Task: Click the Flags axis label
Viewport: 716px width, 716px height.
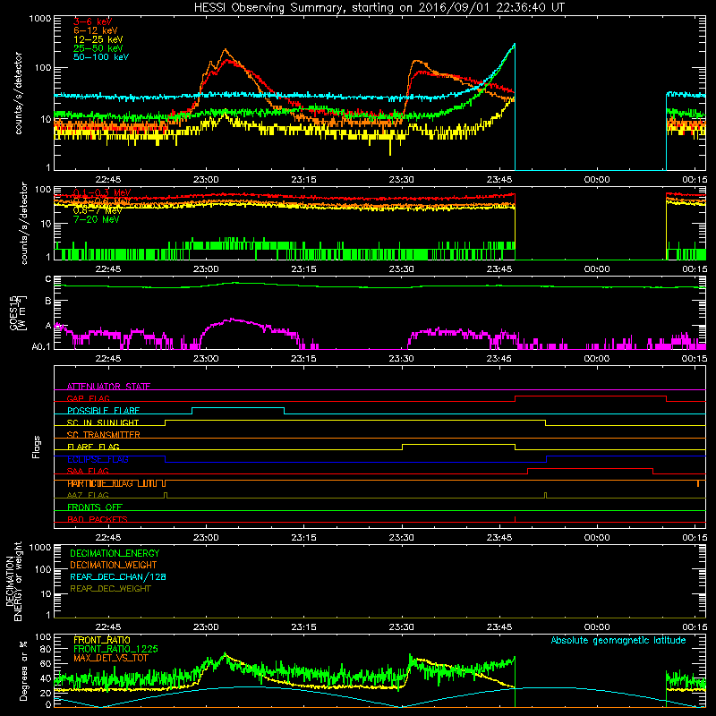Action: pyautogui.click(x=36, y=447)
